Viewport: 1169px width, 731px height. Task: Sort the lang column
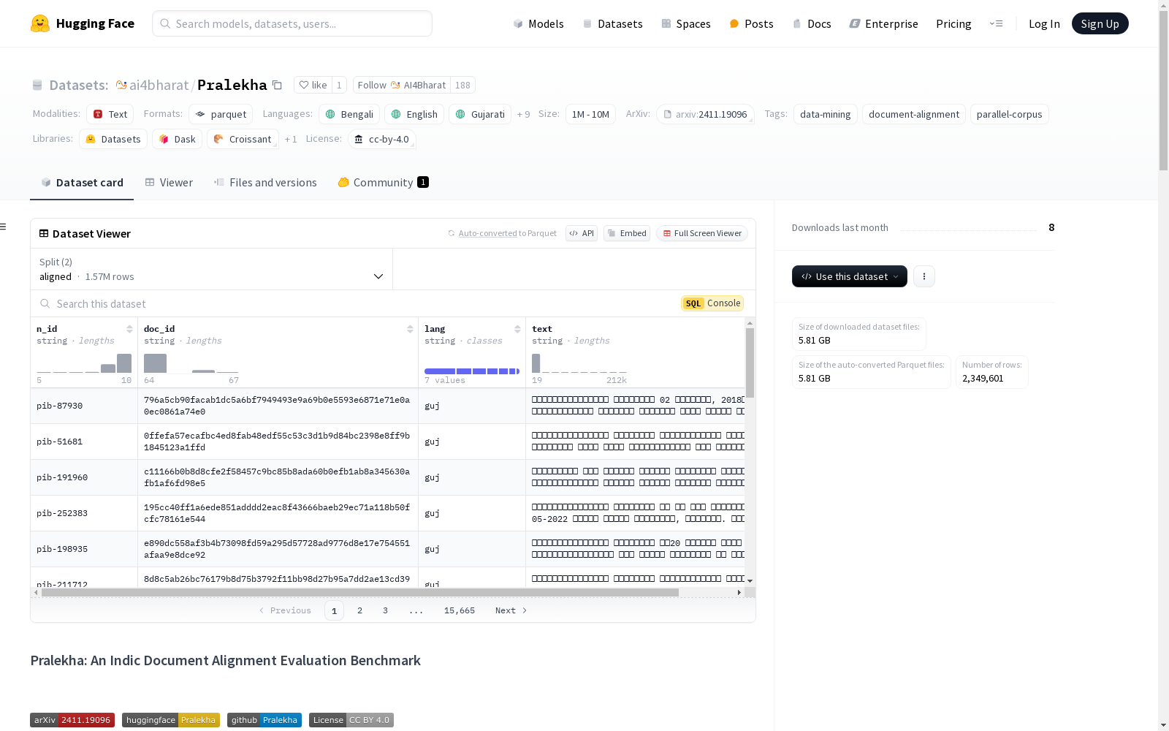[517, 329]
